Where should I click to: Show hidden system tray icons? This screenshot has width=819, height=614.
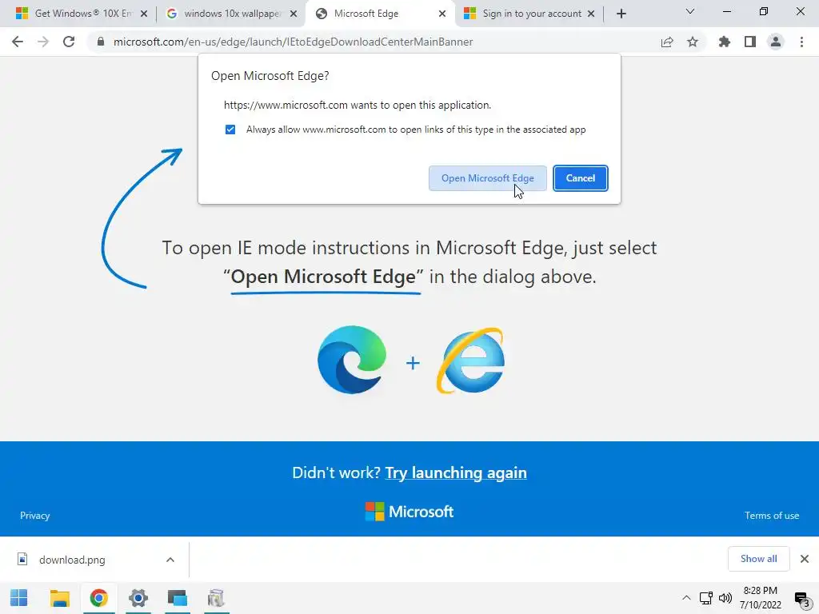(686, 598)
